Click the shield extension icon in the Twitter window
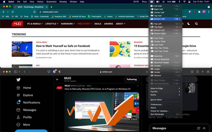Image resolution: width=212 pixels, height=132 pixels. coord(49,72)
